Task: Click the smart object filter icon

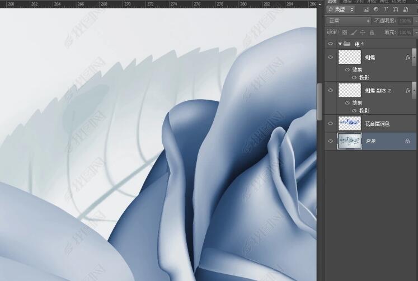Action: coord(405,10)
